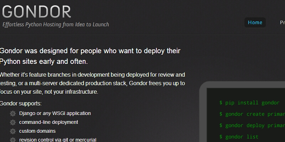Image resolution: width=285 pixels, height=142 pixels.
Task: Click the gear bullet beside custom domains
Action: coord(13,131)
